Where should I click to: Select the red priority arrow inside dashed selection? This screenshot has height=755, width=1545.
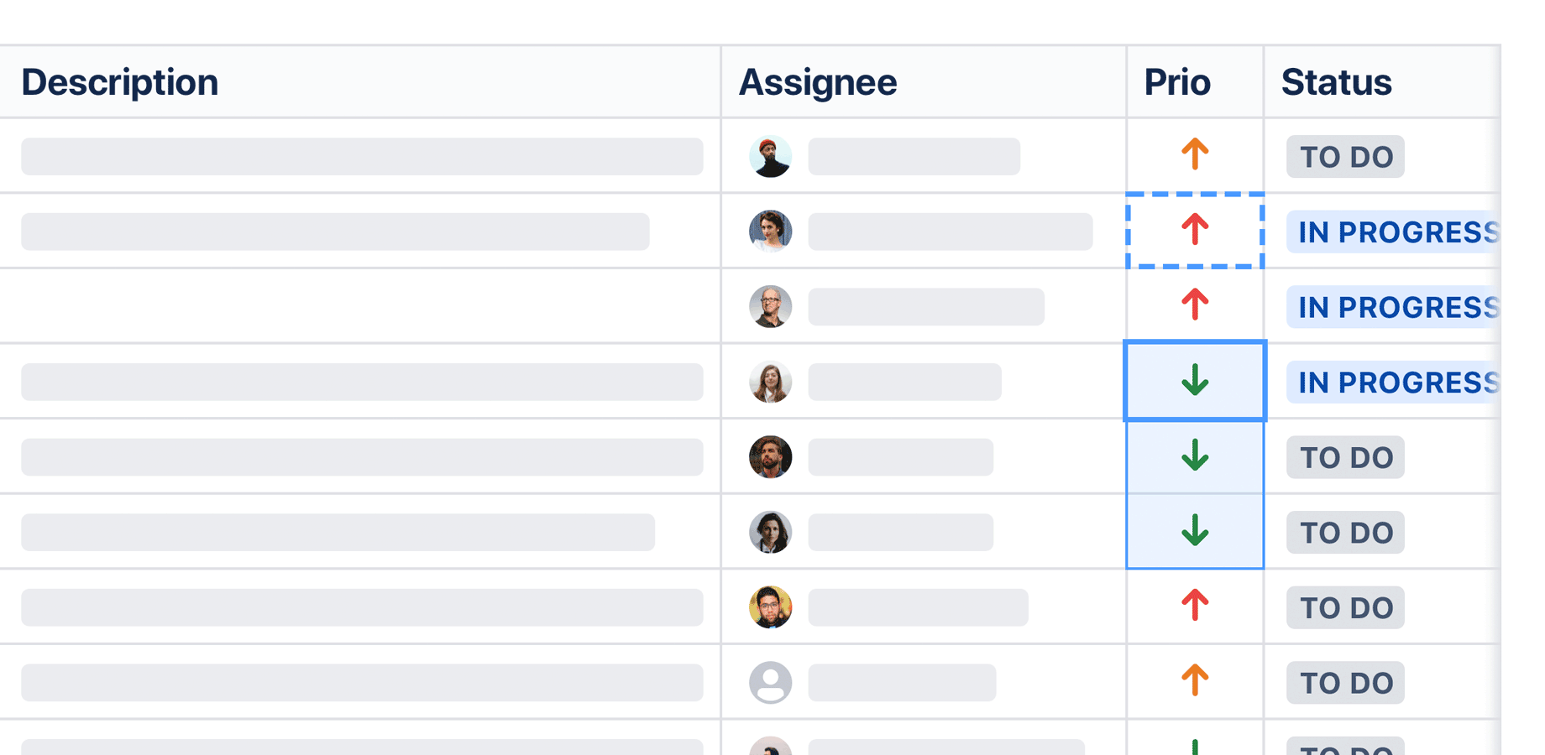pos(1194,232)
